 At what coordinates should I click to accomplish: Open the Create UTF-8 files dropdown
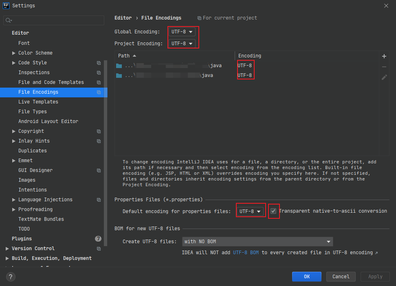coord(257,242)
